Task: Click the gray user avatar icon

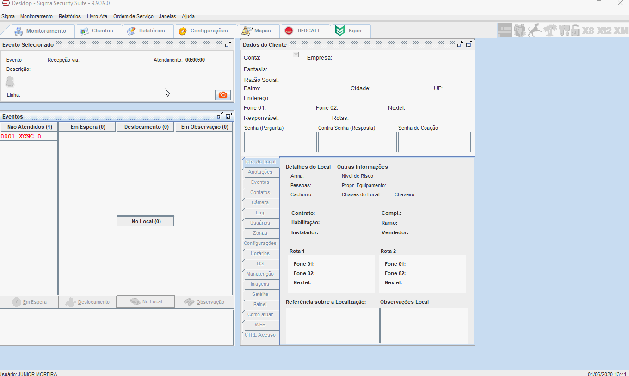Action: 10,82
